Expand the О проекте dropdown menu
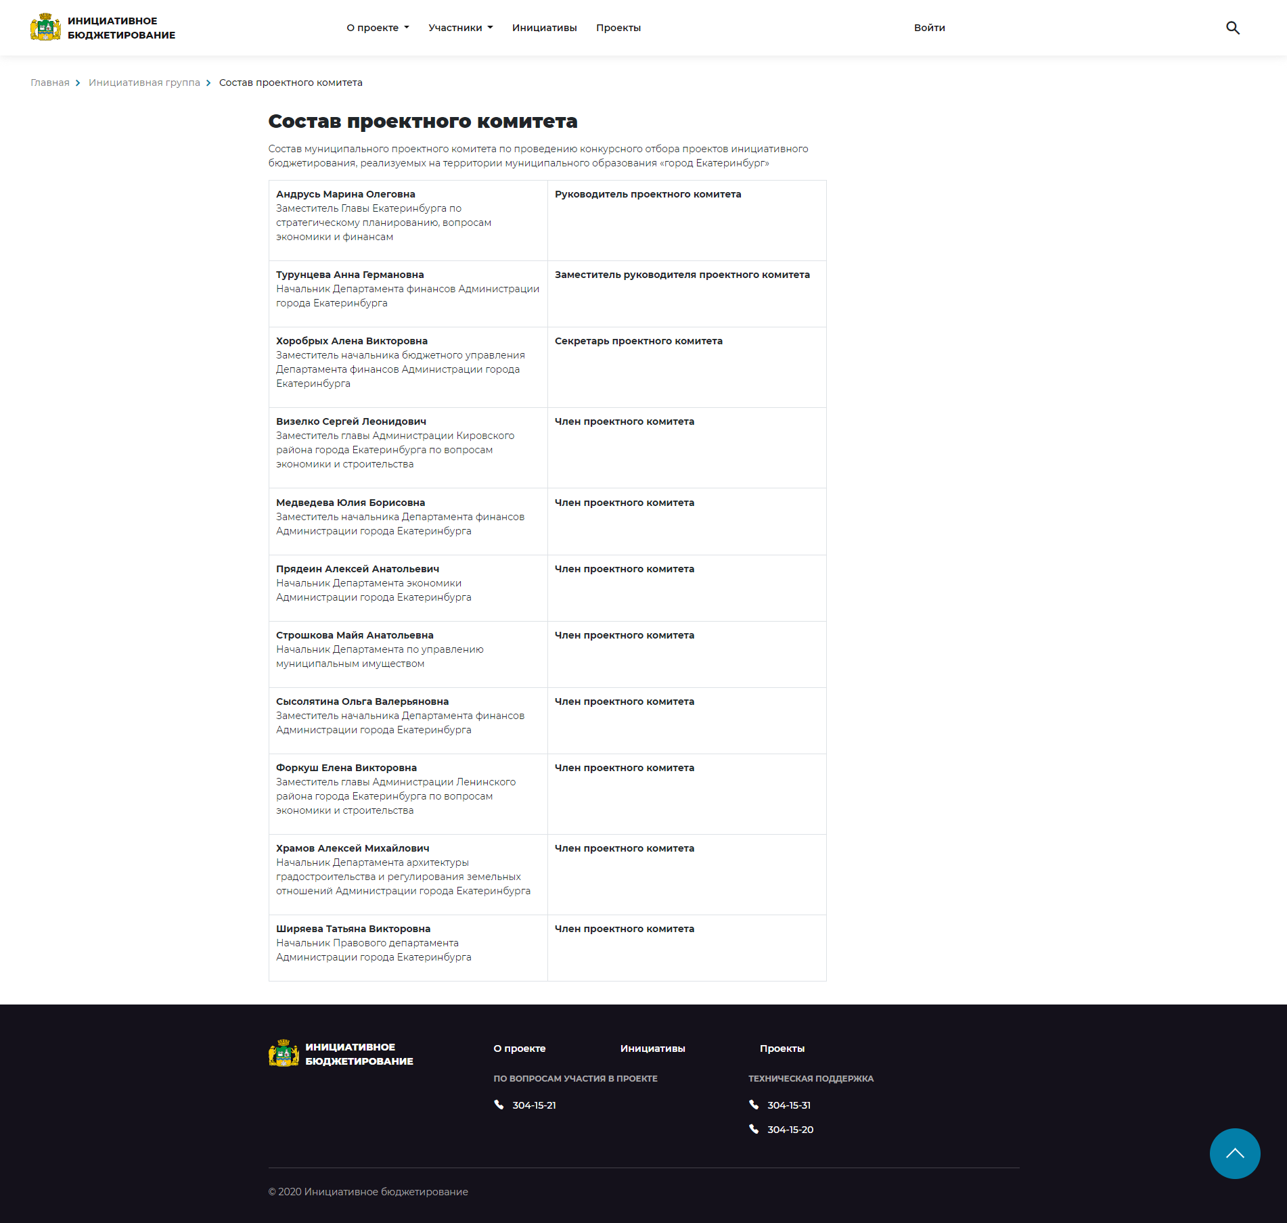Viewport: 1287px width, 1223px height. coord(378,28)
